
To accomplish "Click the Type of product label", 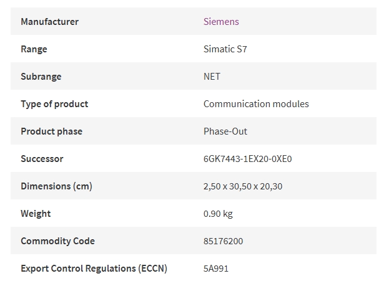I will point(54,104).
